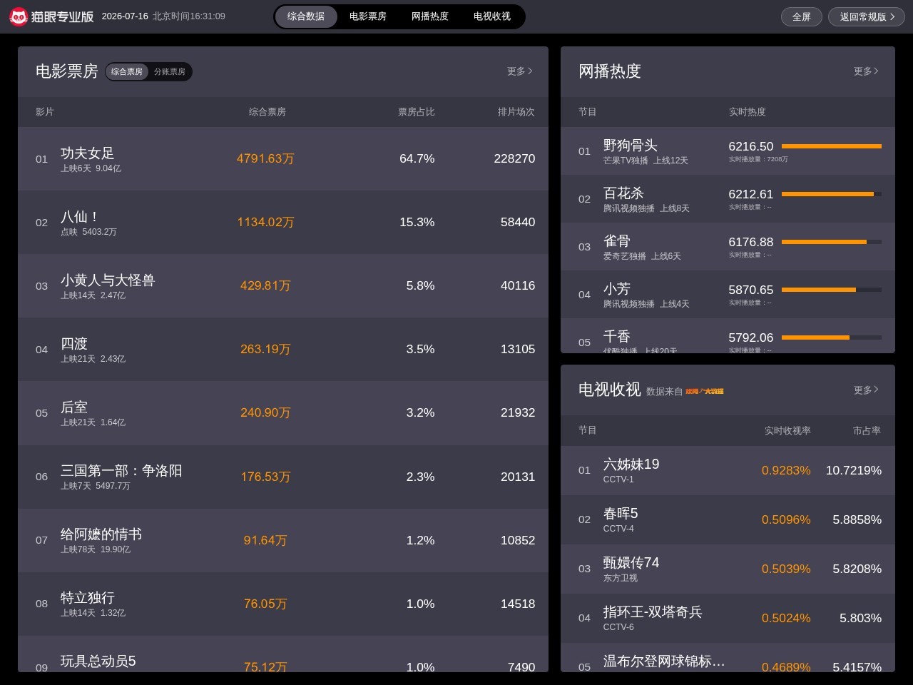913x685 pixels.
Task: Expand 更多 in the 网播热度 panel
Action: (x=866, y=71)
